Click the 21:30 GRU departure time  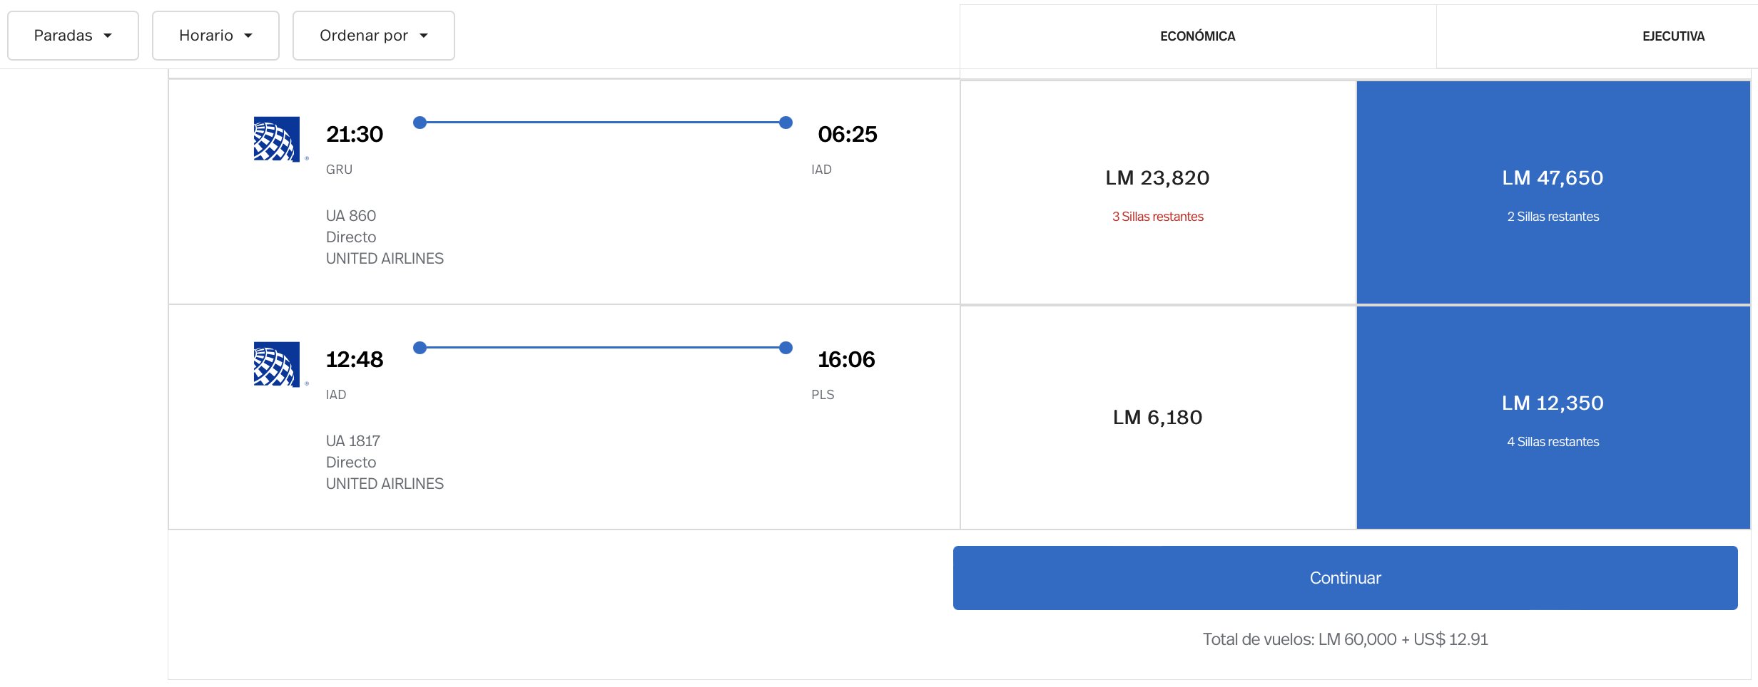pyautogui.click(x=354, y=134)
